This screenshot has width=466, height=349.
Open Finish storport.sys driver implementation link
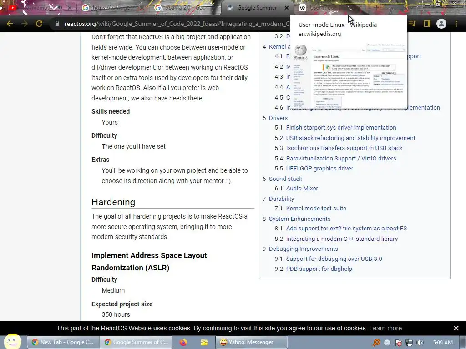click(341, 128)
